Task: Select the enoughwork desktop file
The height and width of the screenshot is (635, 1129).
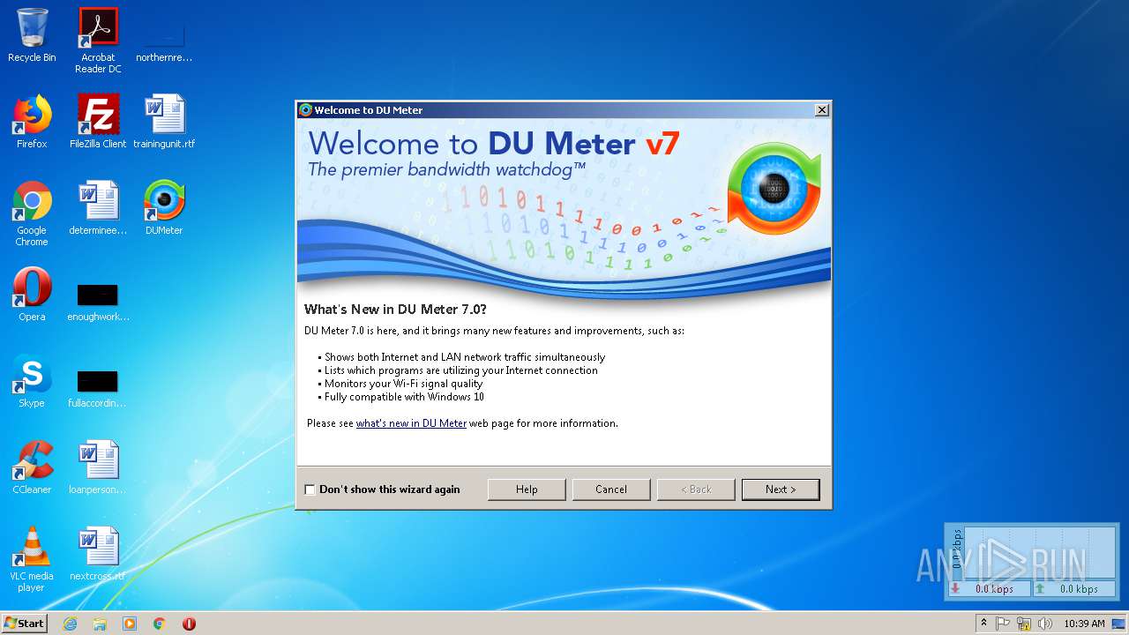Action: tap(98, 300)
